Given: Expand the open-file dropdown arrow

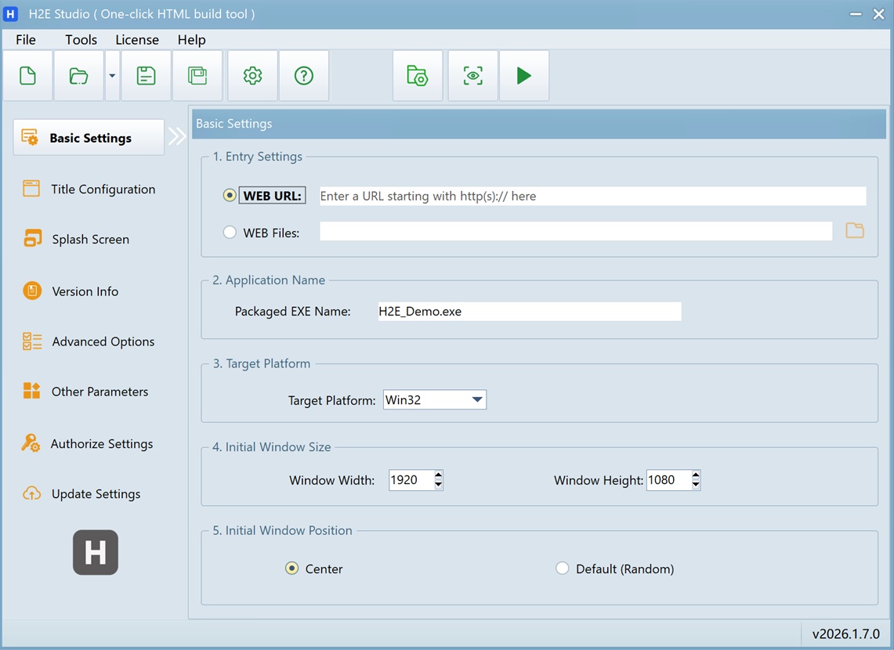Looking at the screenshot, I should point(111,75).
